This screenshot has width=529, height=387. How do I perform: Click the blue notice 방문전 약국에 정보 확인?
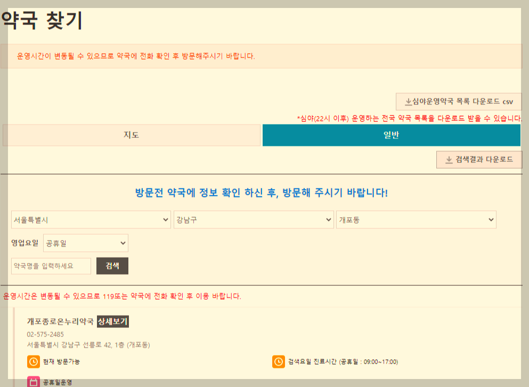[262, 193]
